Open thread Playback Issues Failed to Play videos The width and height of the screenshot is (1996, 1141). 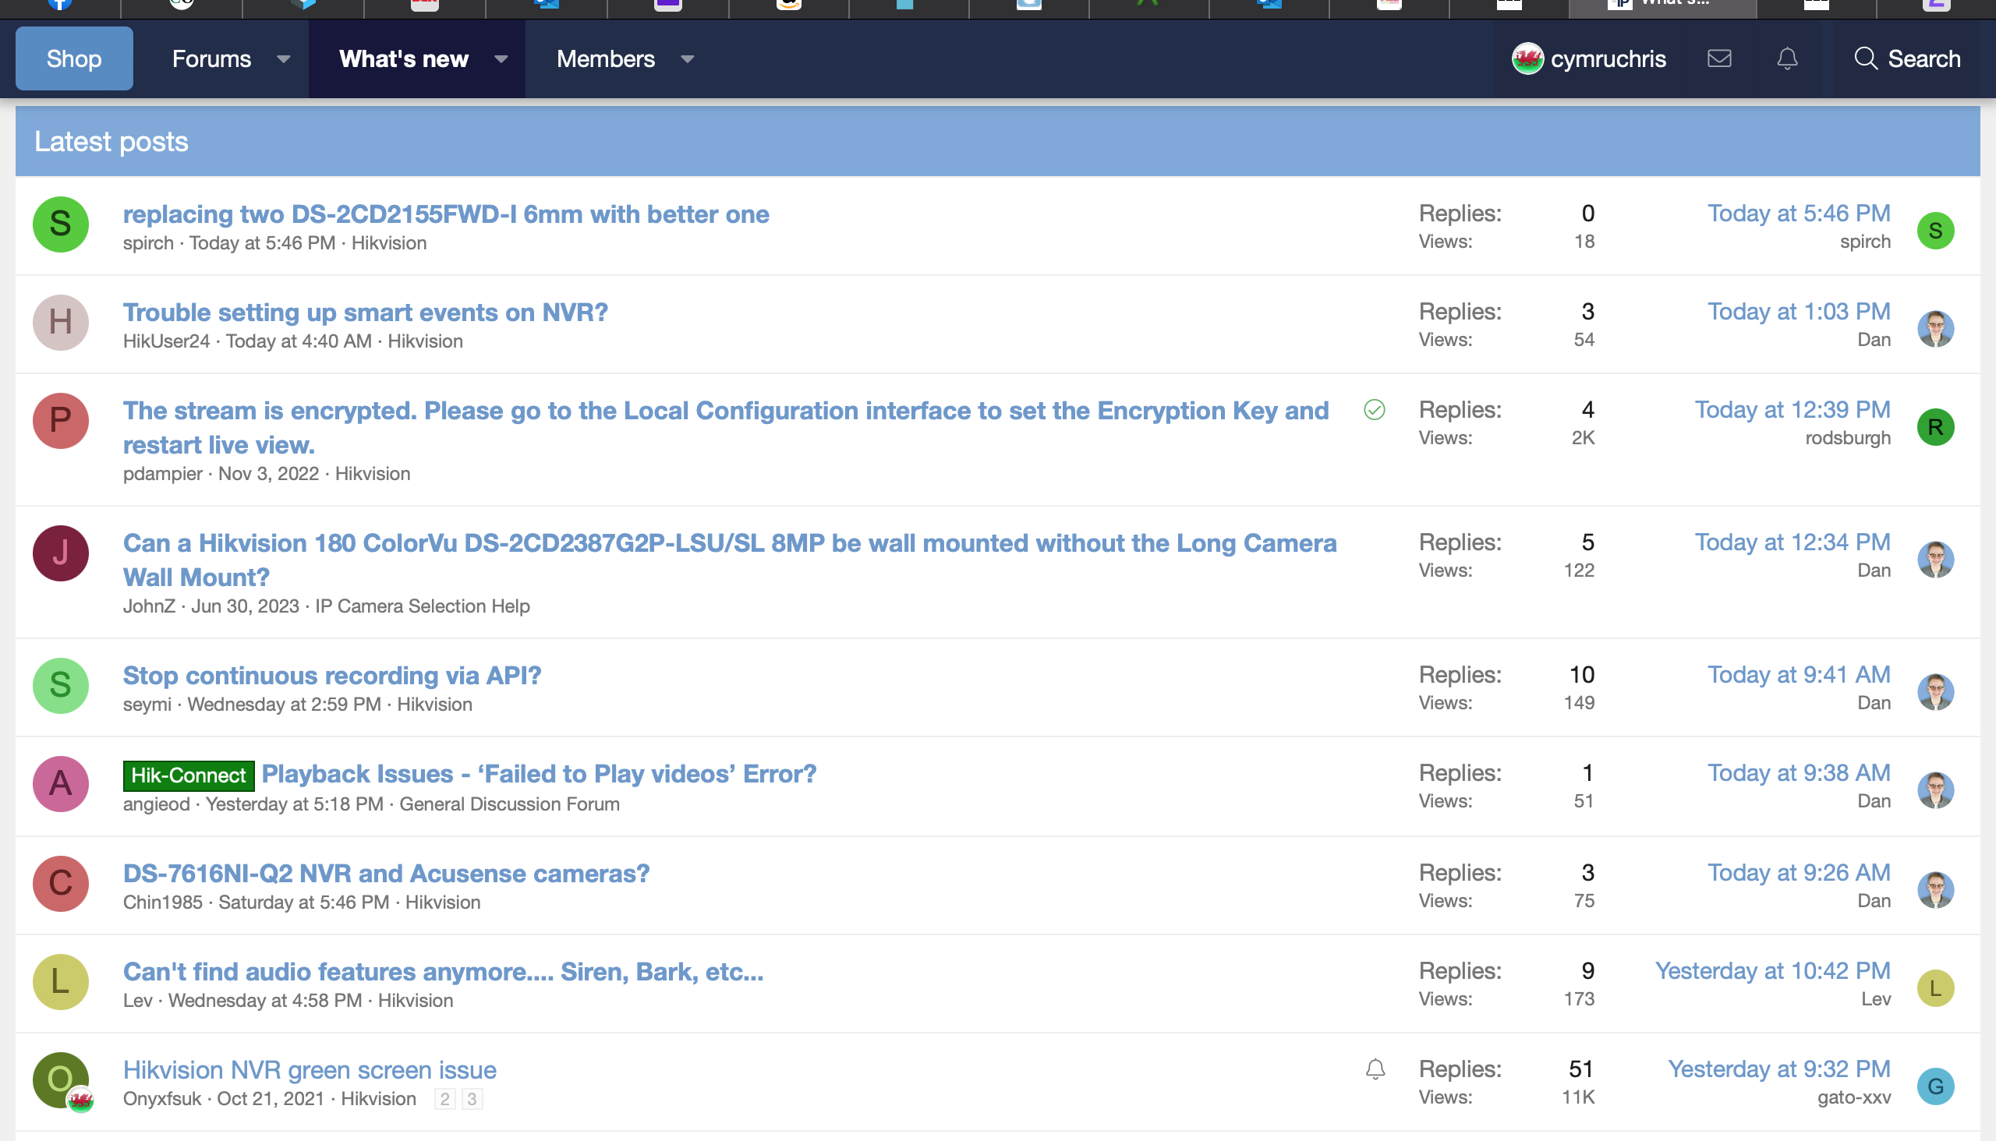[x=539, y=773]
